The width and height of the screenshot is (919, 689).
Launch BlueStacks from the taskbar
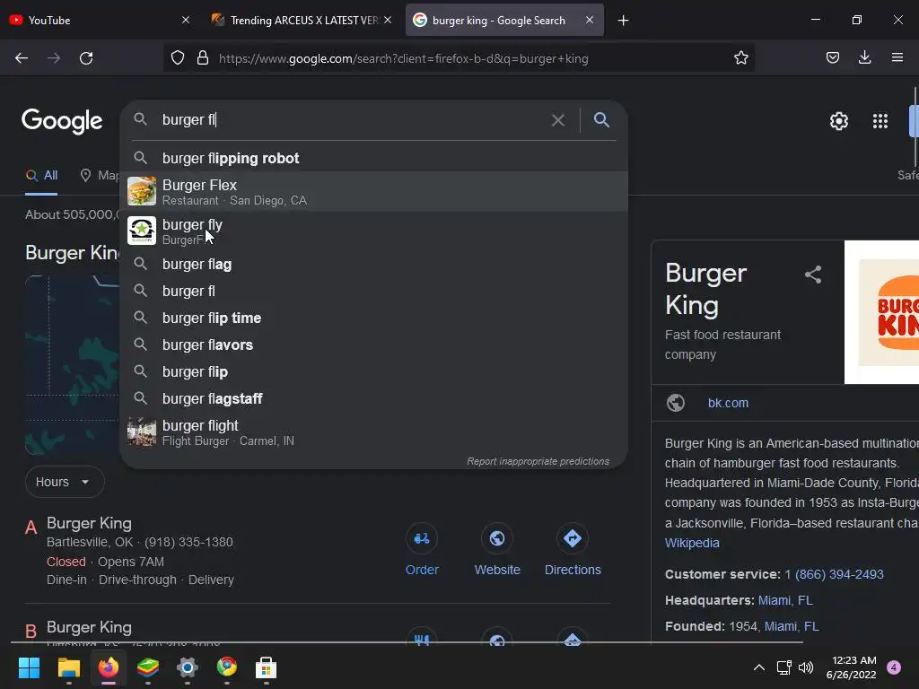[x=148, y=667]
